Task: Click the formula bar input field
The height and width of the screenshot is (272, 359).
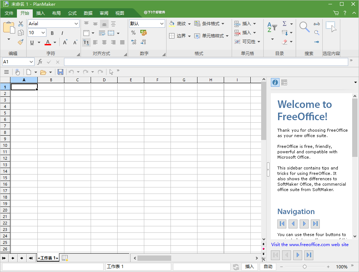Action: (x=206, y=62)
